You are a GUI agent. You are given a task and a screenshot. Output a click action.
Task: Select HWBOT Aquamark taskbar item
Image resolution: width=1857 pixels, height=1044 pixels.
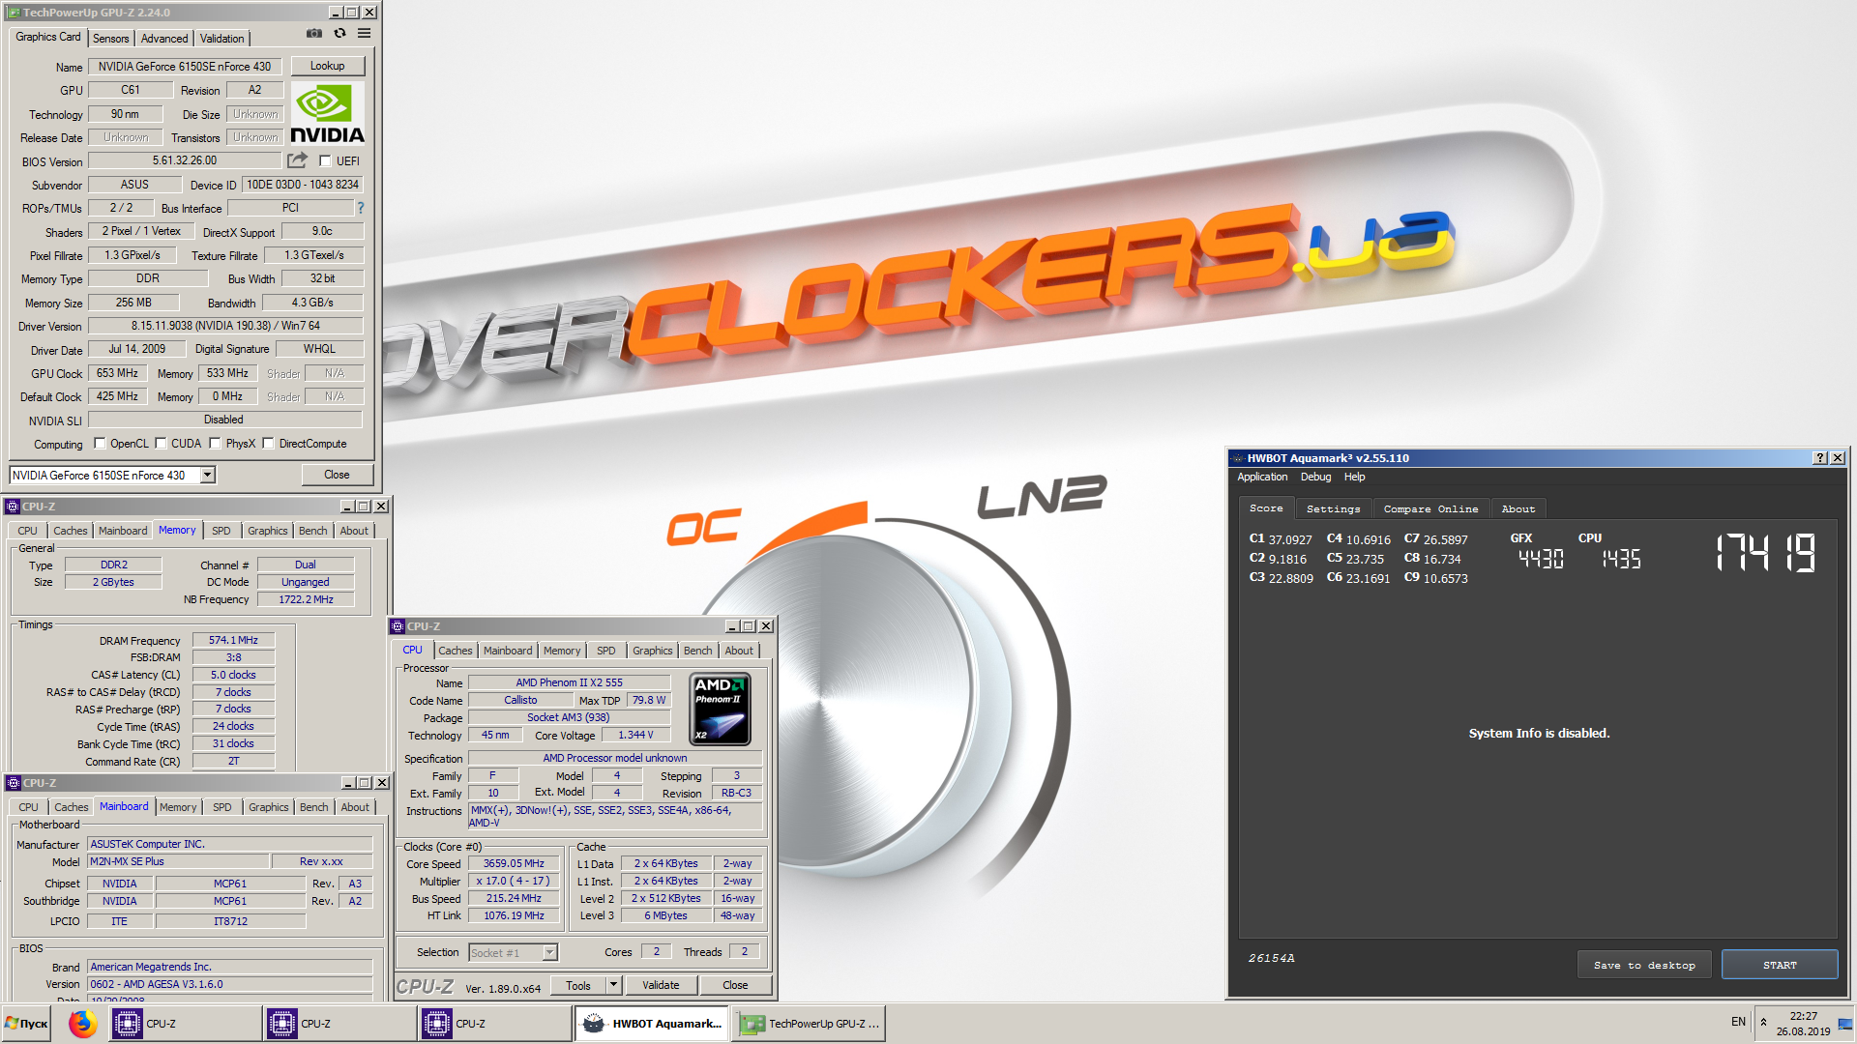pyautogui.click(x=653, y=1024)
